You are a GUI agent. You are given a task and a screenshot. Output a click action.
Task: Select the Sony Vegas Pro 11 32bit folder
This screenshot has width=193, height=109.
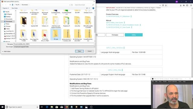[24, 35]
